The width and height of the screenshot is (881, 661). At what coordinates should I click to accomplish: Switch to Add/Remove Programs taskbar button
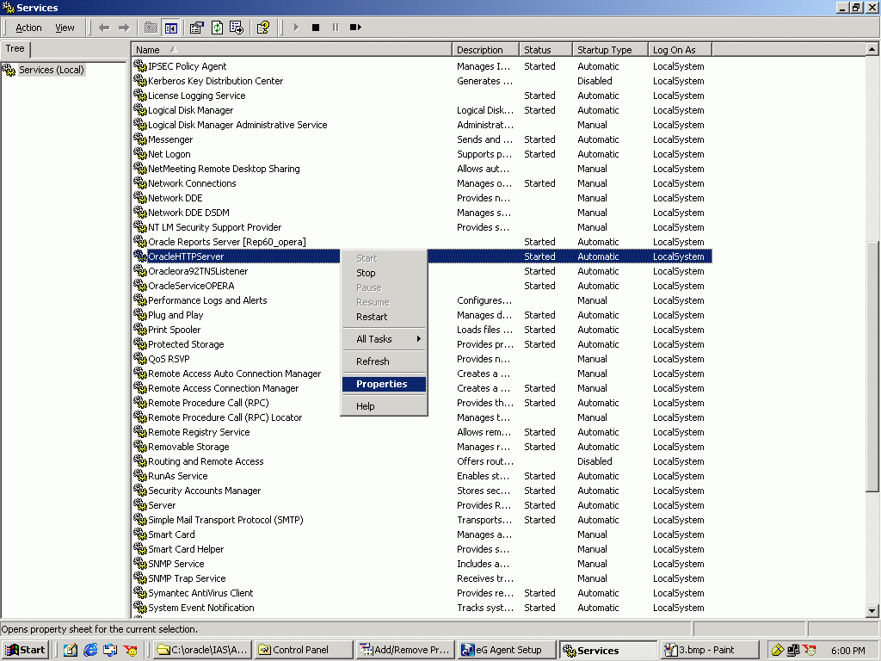click(x=406, y=650)
